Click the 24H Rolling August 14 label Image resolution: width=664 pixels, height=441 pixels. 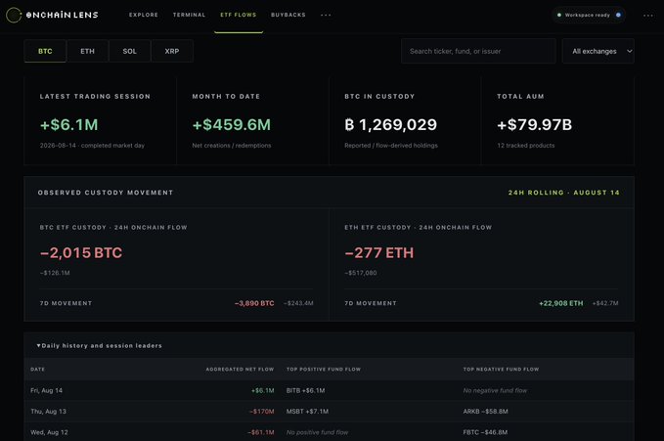pyautogui.click(x=563, y=193)
